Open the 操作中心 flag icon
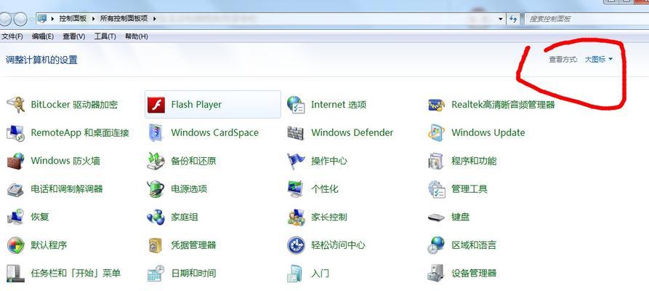 pyautogui.click(x=296, y=161)
